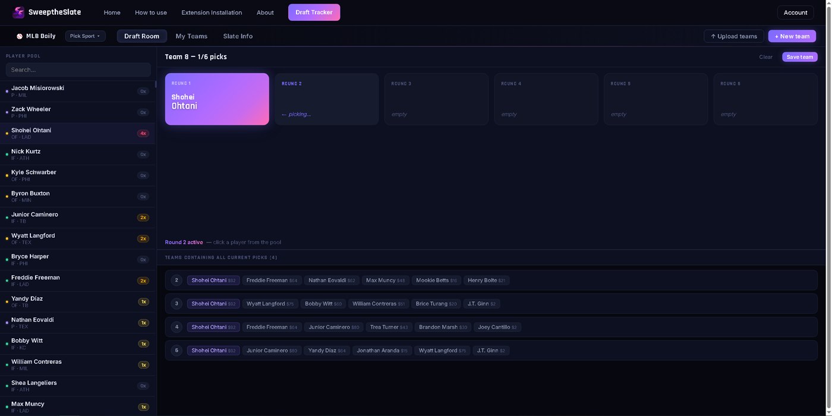Click Jonathan Aranda $15 chip
832x416 pixels.
click(x=382, y=351)
